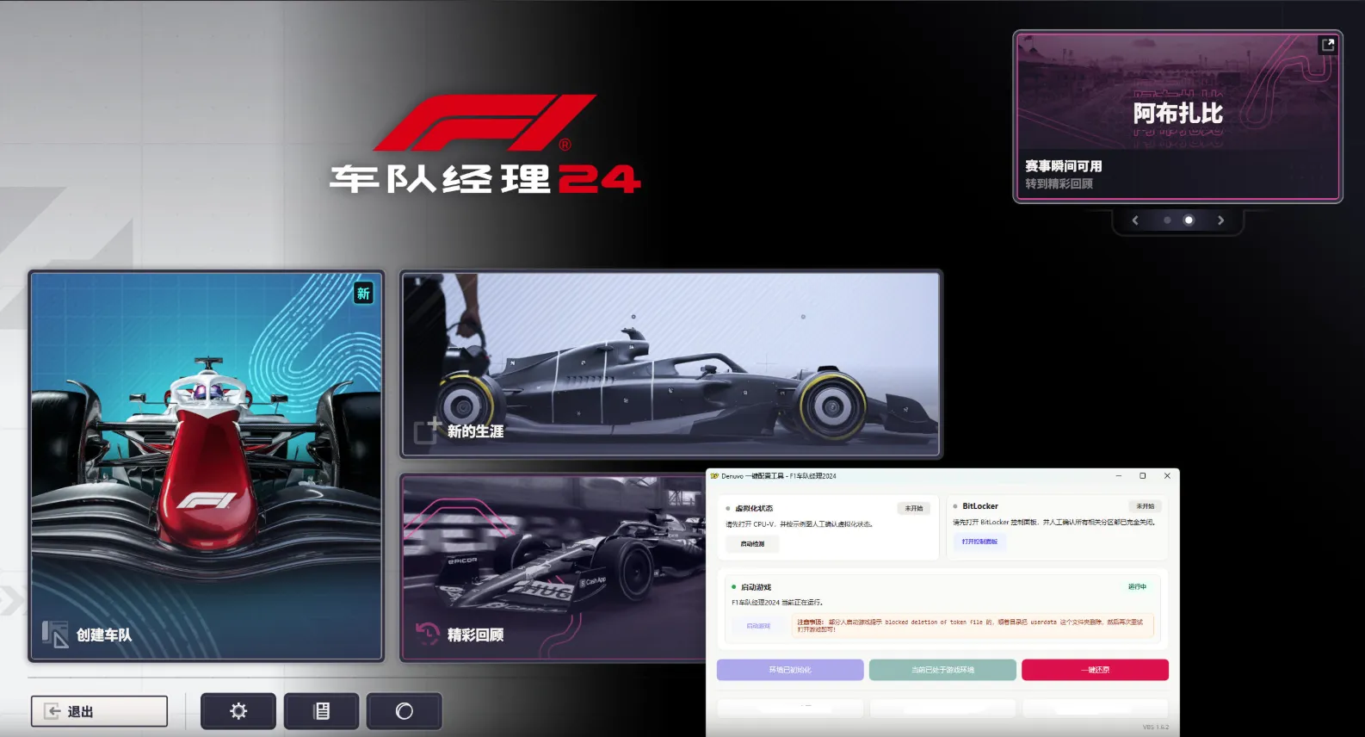The height and width of the screenshot is (737, 1365).
Task: Click 转到精彩回顾 link on 阿布扎比 card
Action: pos(1059,184)
